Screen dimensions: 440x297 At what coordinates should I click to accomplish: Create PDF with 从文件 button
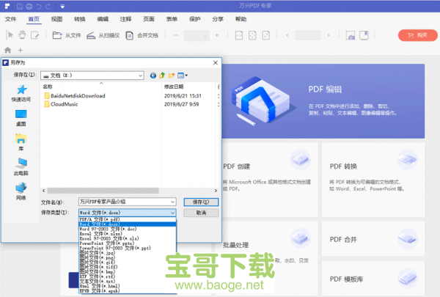67,35
